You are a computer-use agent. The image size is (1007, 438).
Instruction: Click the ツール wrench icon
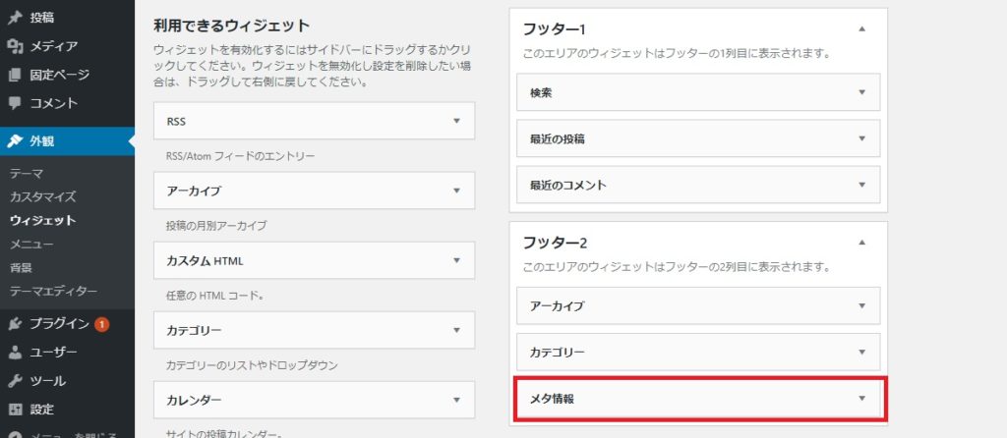click(15, 382)
